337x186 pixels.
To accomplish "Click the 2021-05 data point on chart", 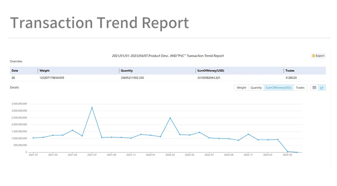I will click(x=73, y=130).
